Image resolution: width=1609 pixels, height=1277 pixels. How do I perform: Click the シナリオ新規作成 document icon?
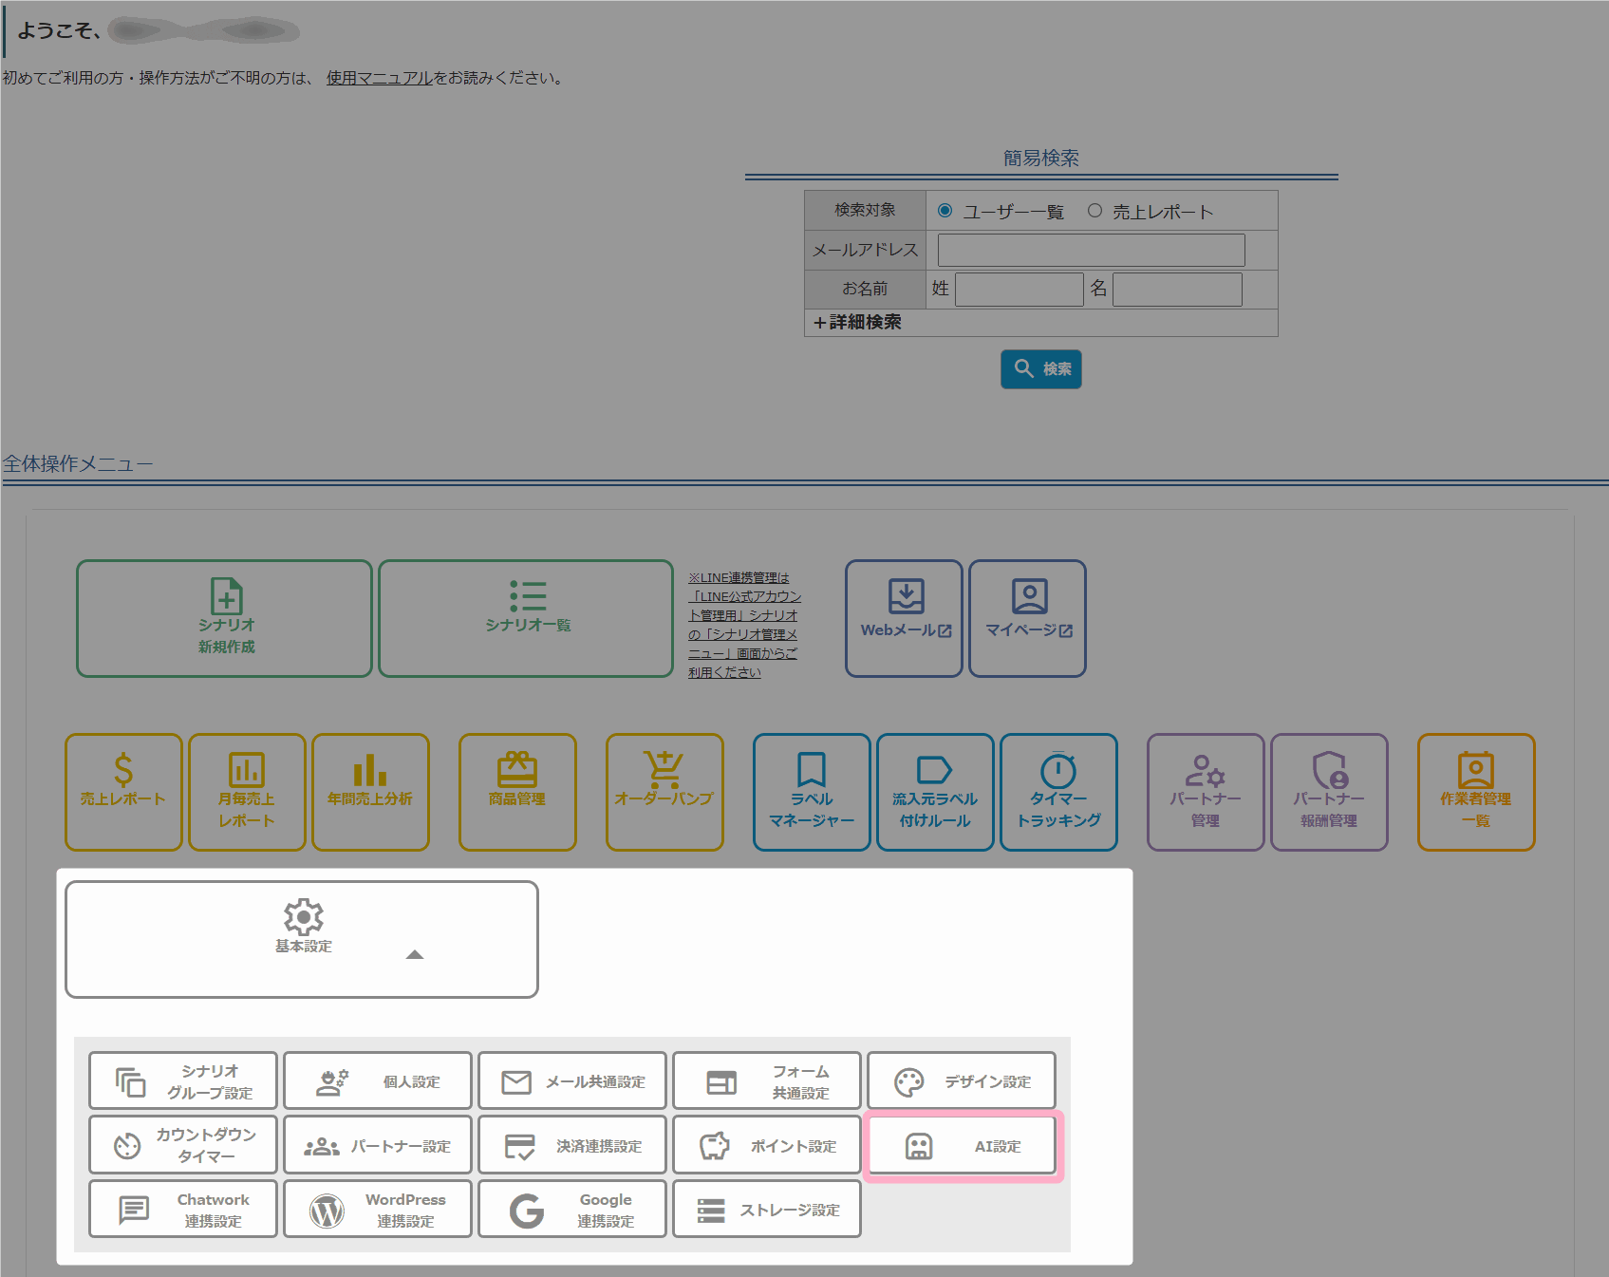[226, 596]
